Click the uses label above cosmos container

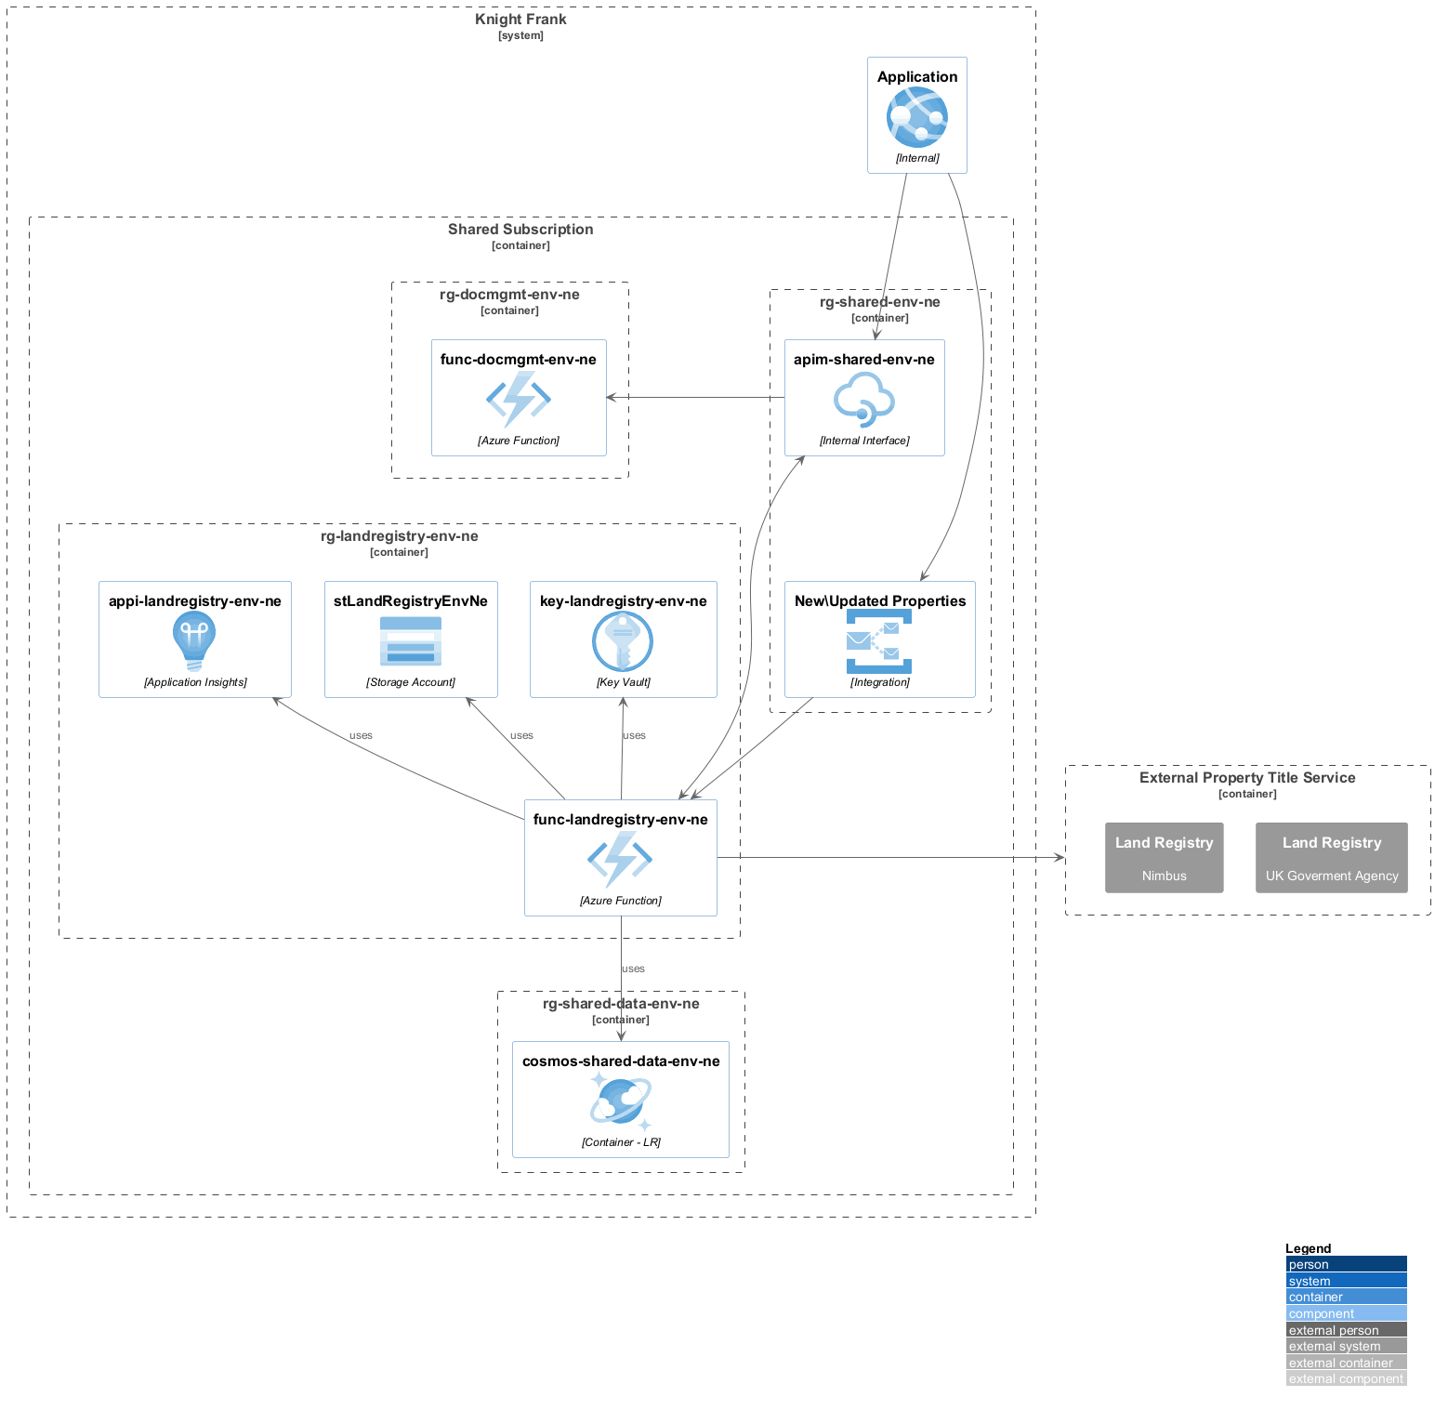pos(633,969)
